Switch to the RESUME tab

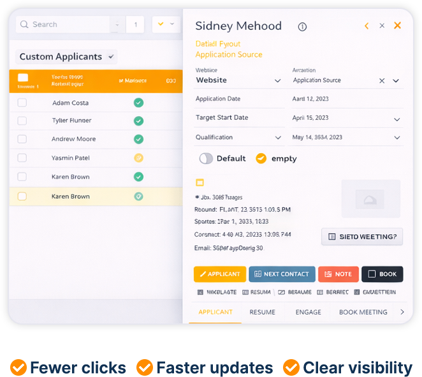[262, 312]
